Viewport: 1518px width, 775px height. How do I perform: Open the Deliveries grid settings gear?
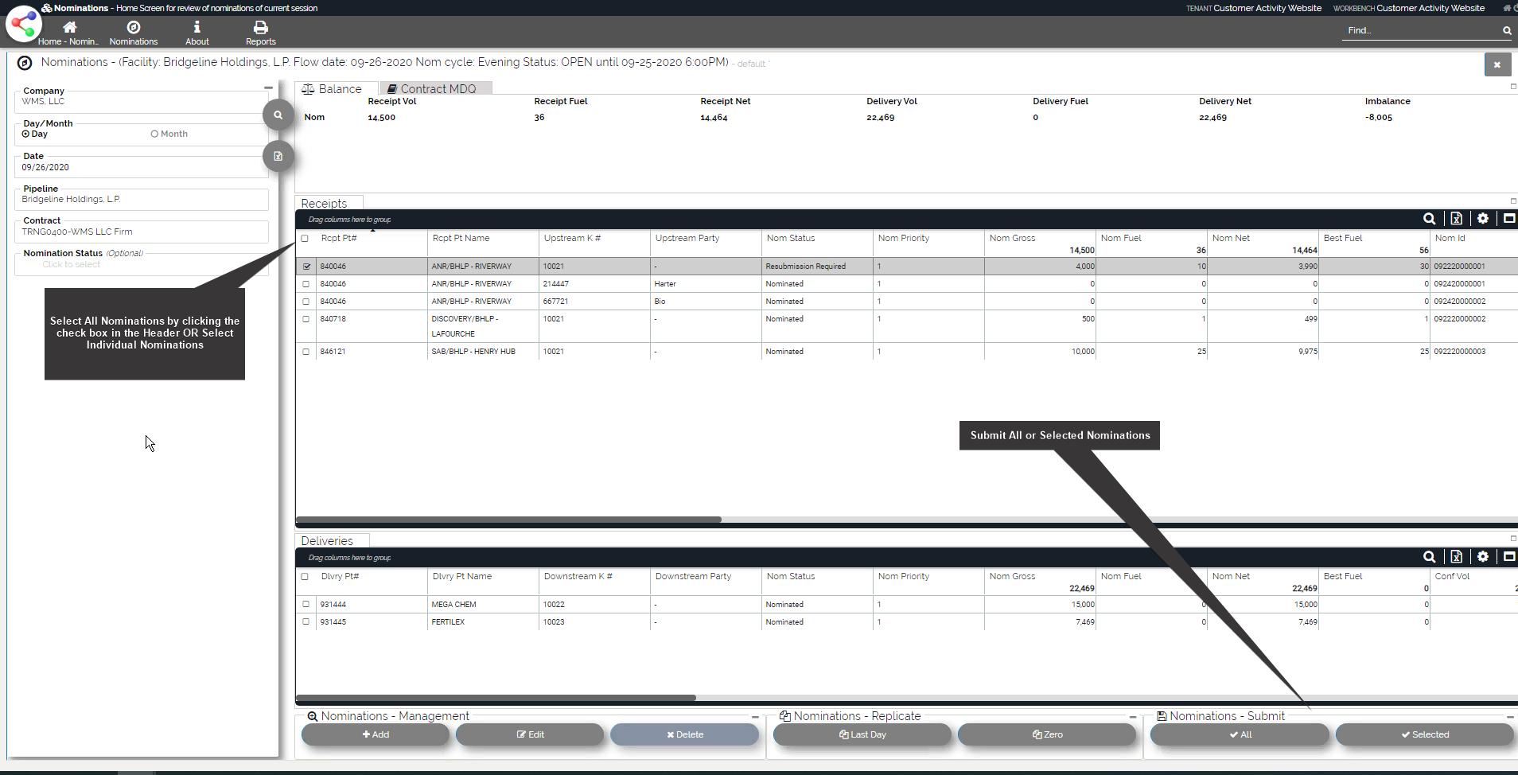tap(1482, 557)
